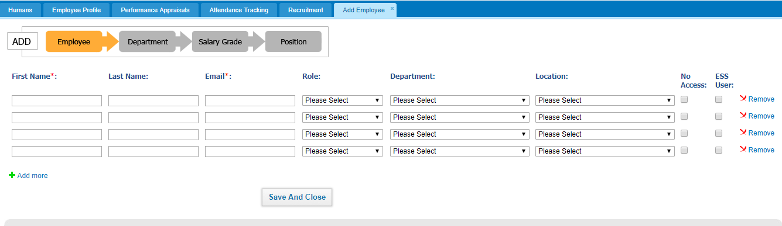Screen dimensions: 782x226
Task: Tick No Access checkbox in fourth row
Action: 684,151
